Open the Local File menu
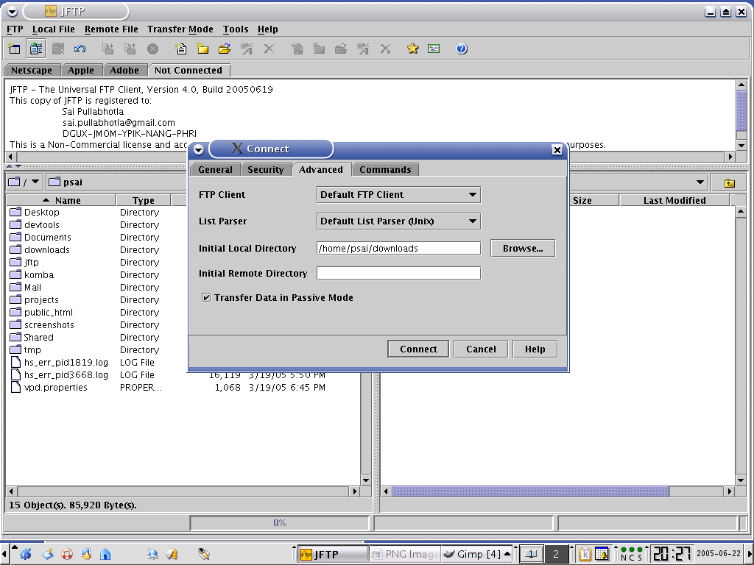 (53, 29)
